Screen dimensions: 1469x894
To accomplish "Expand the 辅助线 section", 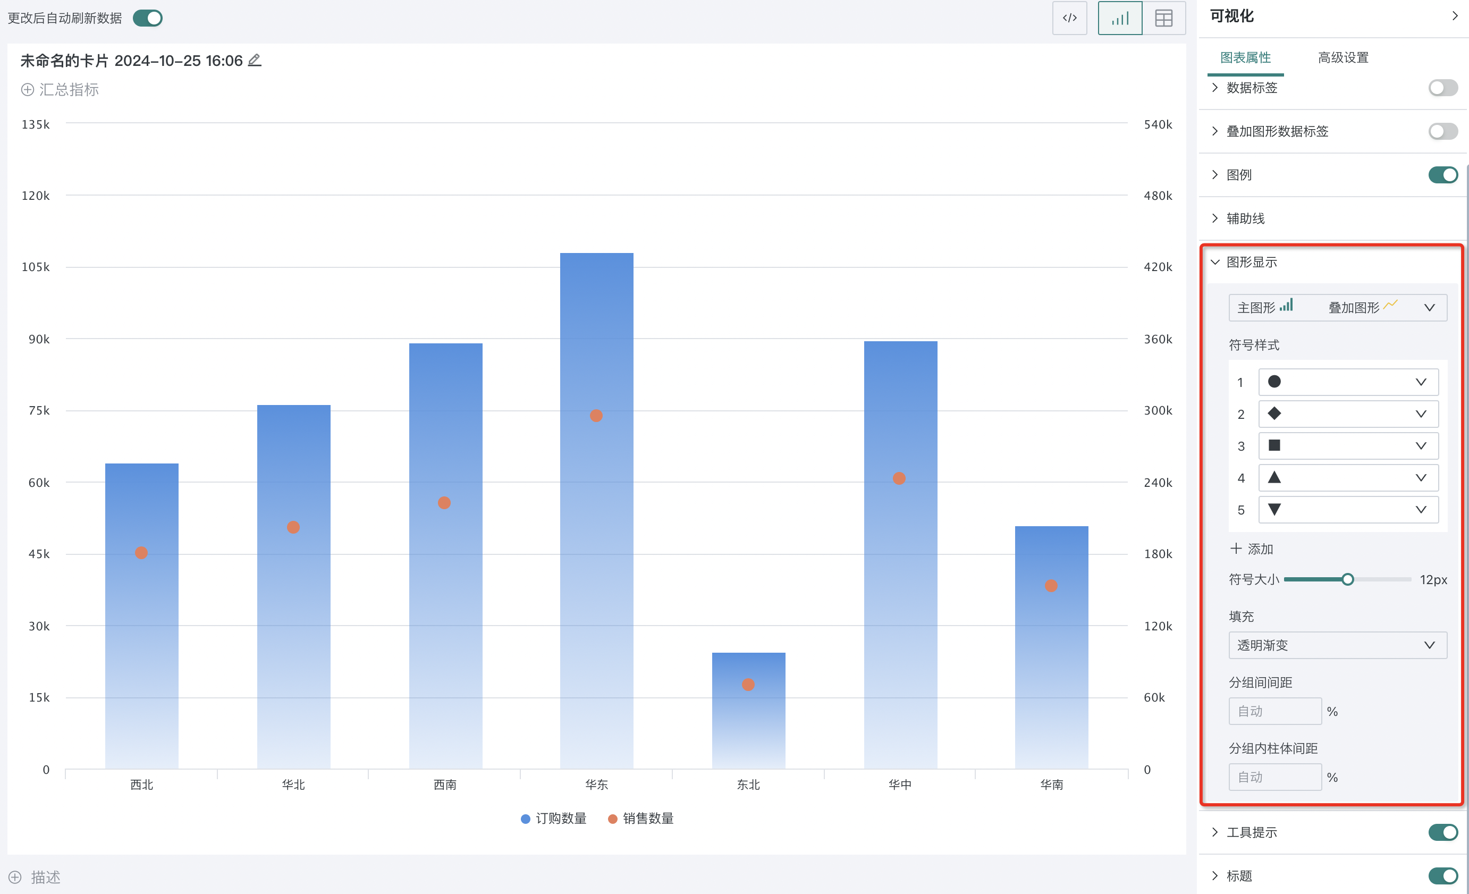I will pyautogui.click(x=1245, y=218).
